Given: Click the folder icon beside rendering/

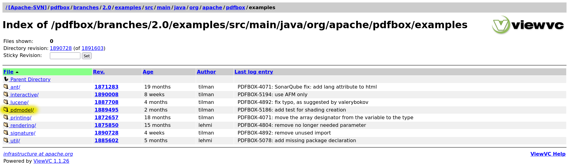Looking at the screenshot, I should [6, 125].
